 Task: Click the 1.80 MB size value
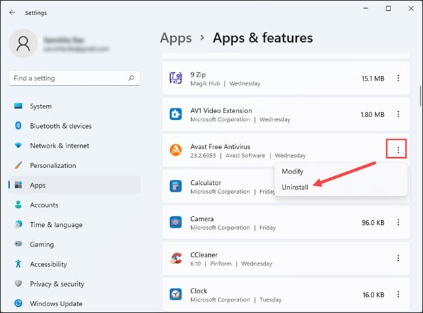point(373,114)
